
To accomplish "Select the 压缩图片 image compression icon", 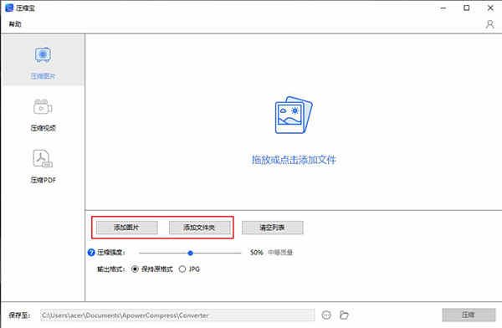I will (x=43, y=55).
